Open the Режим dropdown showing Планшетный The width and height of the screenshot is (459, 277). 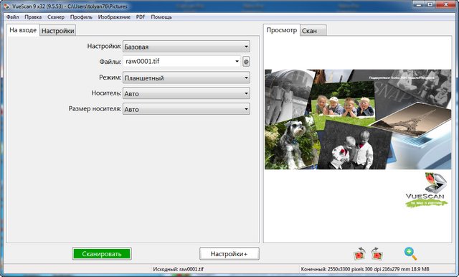[x=186, y=78]
